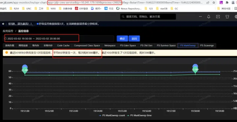237x122 pixels.
Task: Open the WIKI bookmarks folder
Action: click(51, 9)
